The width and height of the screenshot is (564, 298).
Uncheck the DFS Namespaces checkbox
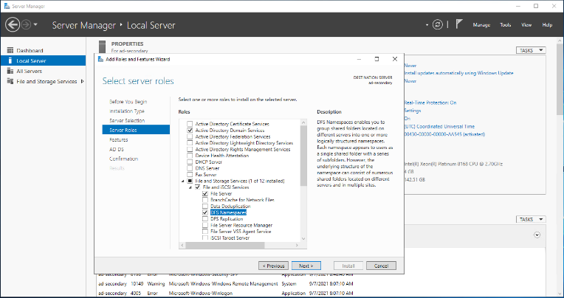[x=205, y=212]
